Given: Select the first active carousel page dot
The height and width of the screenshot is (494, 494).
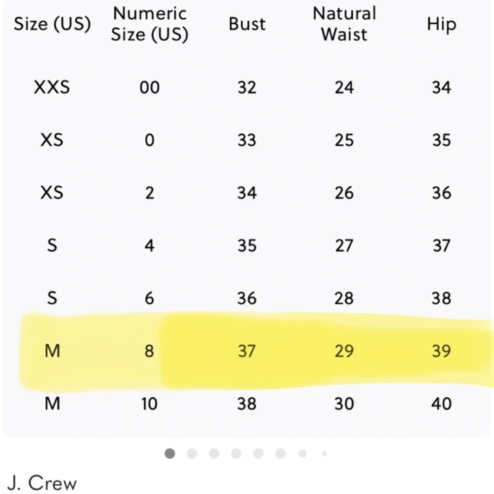Looking at the screenshot, I should [170, 453].
